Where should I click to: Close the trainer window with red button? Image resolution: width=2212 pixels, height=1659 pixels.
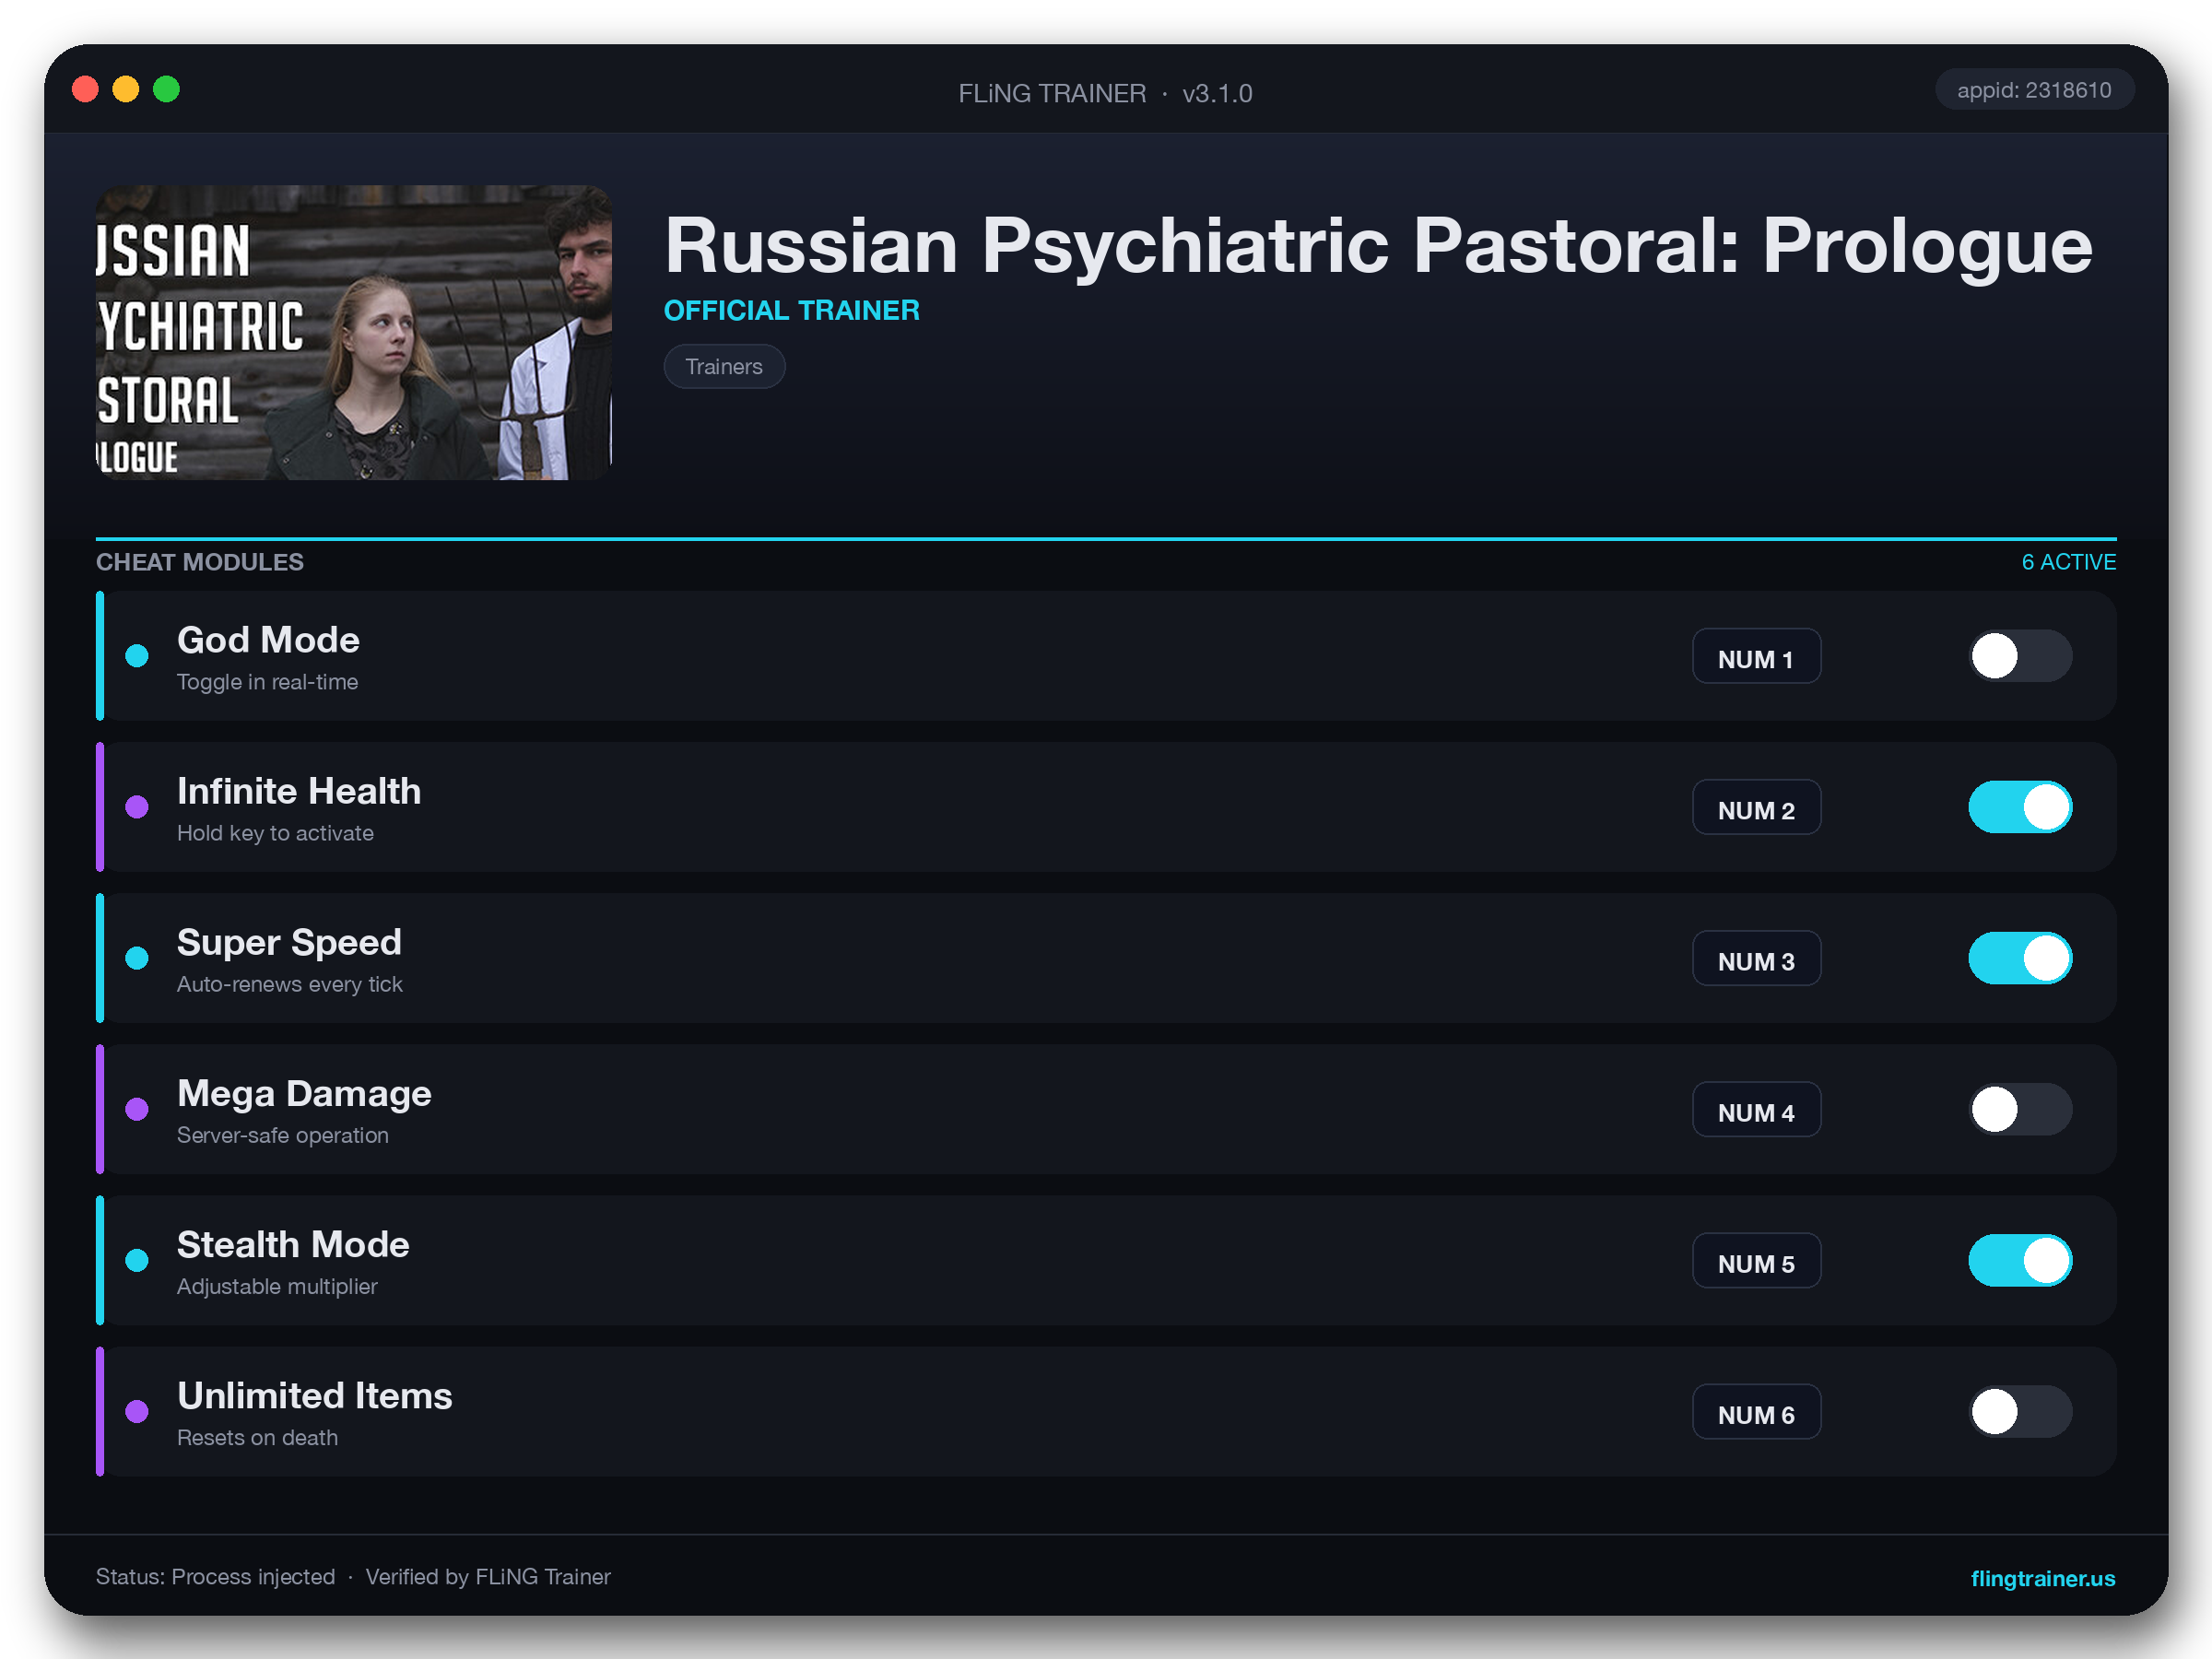[85, 89]
